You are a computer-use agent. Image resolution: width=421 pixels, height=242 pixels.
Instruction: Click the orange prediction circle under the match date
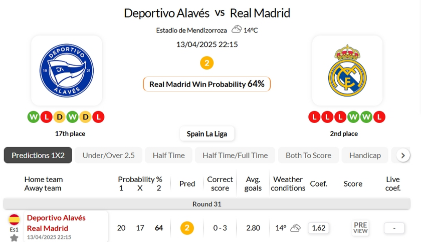(x=206, y=63)
